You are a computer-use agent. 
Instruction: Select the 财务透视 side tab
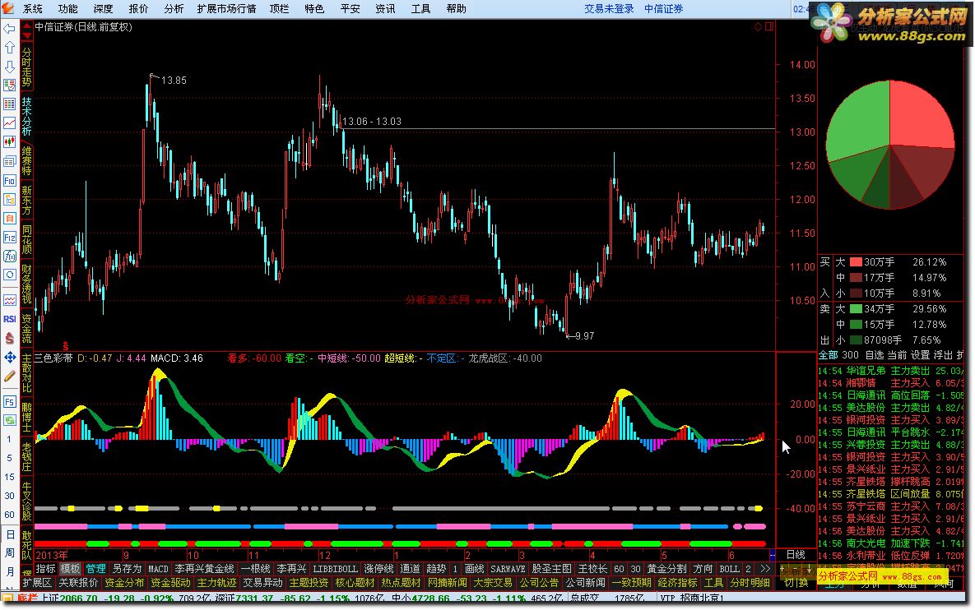pyautogui.click(x=26, y=284)
